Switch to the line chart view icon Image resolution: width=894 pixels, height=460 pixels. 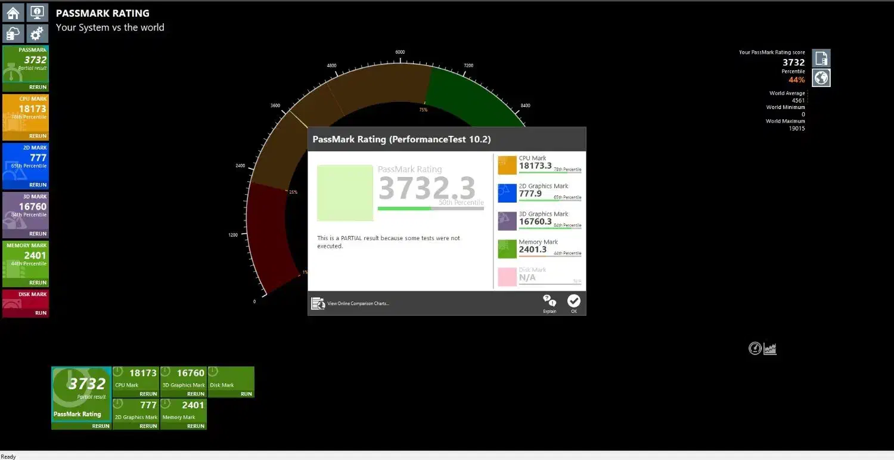pyautogui.click(x=770, y=349)
